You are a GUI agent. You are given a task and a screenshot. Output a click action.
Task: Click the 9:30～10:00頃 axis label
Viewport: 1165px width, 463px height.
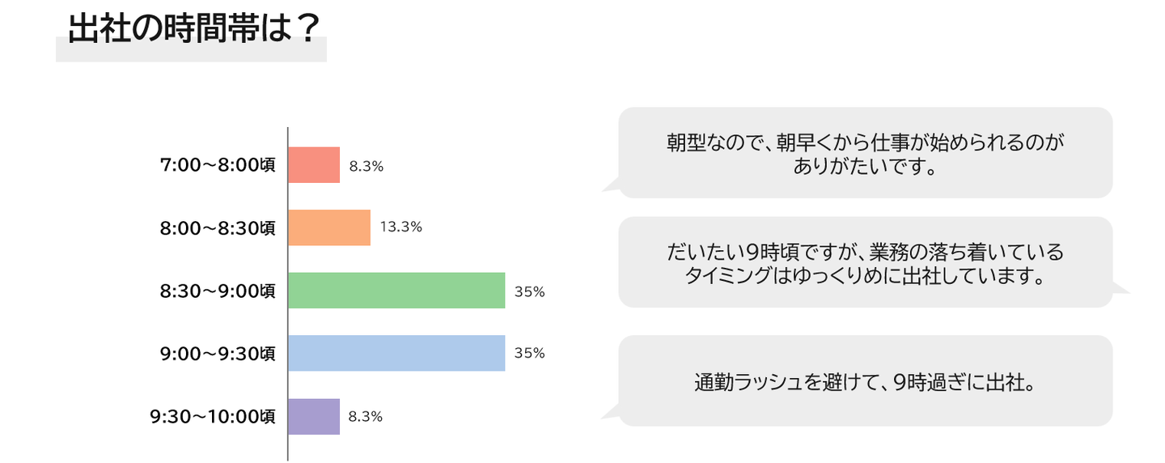[x=213, y=417]
